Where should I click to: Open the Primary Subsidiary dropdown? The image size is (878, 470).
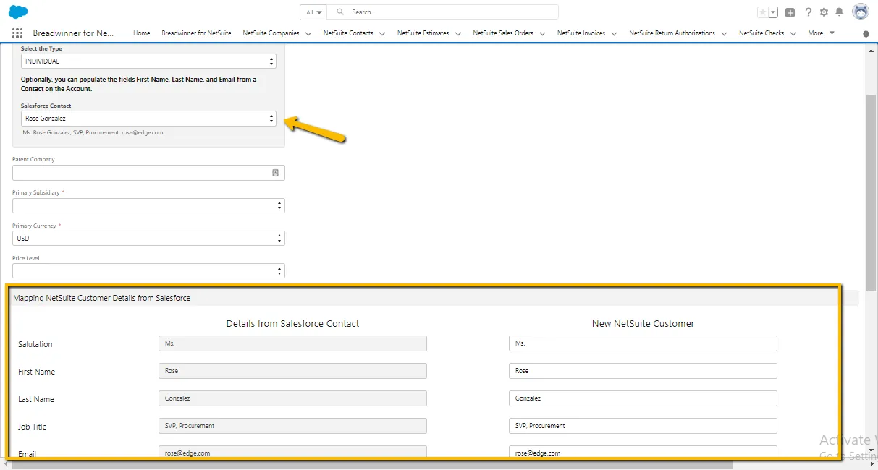coord(148,205)
